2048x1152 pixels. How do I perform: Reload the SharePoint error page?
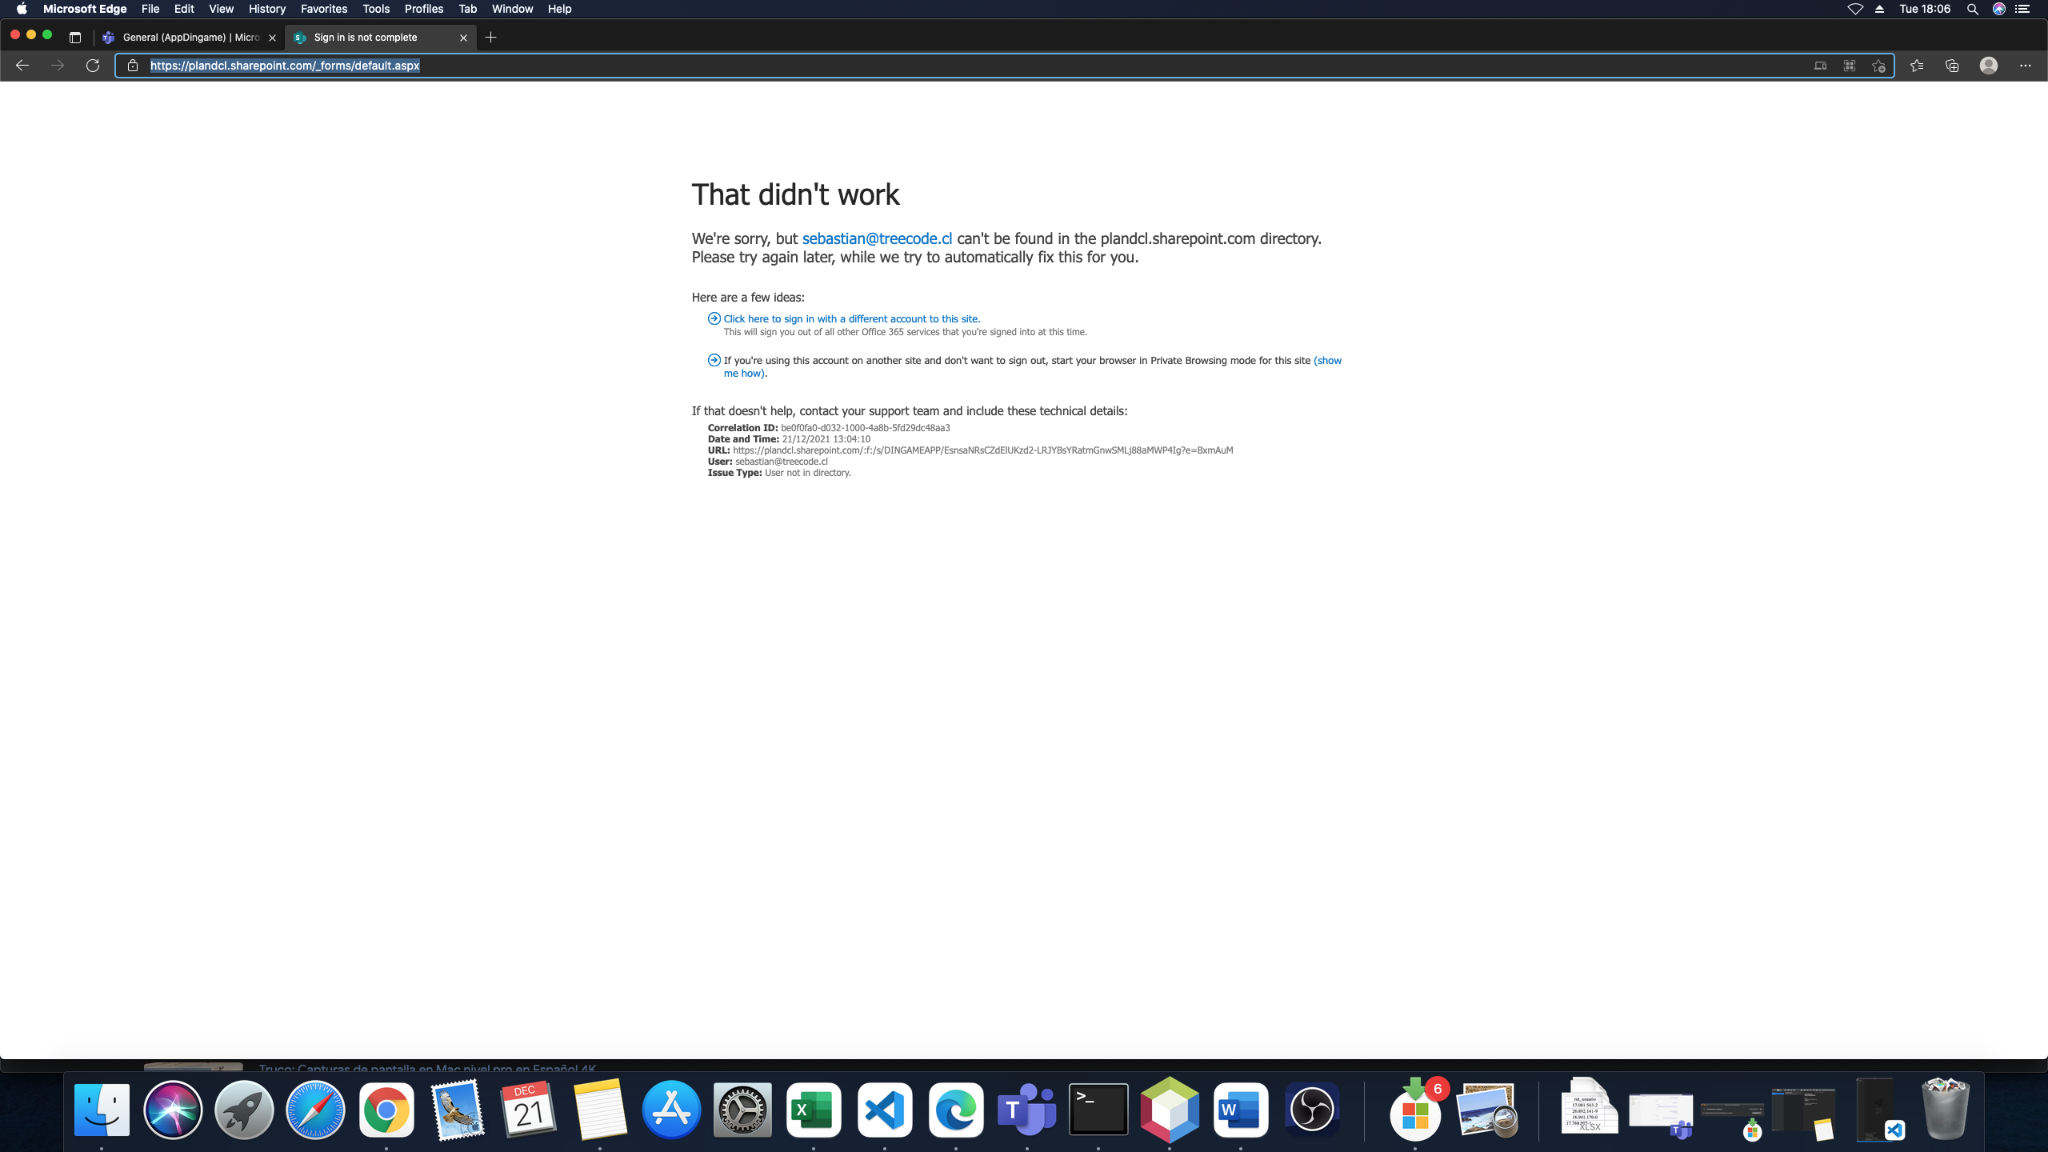[x=93, y=66]
